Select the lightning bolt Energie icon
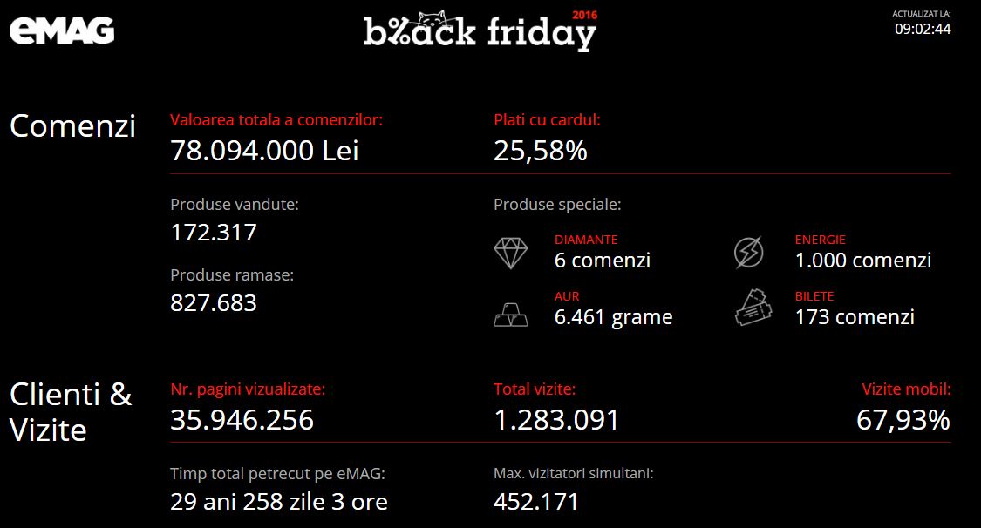 (749, 253)
